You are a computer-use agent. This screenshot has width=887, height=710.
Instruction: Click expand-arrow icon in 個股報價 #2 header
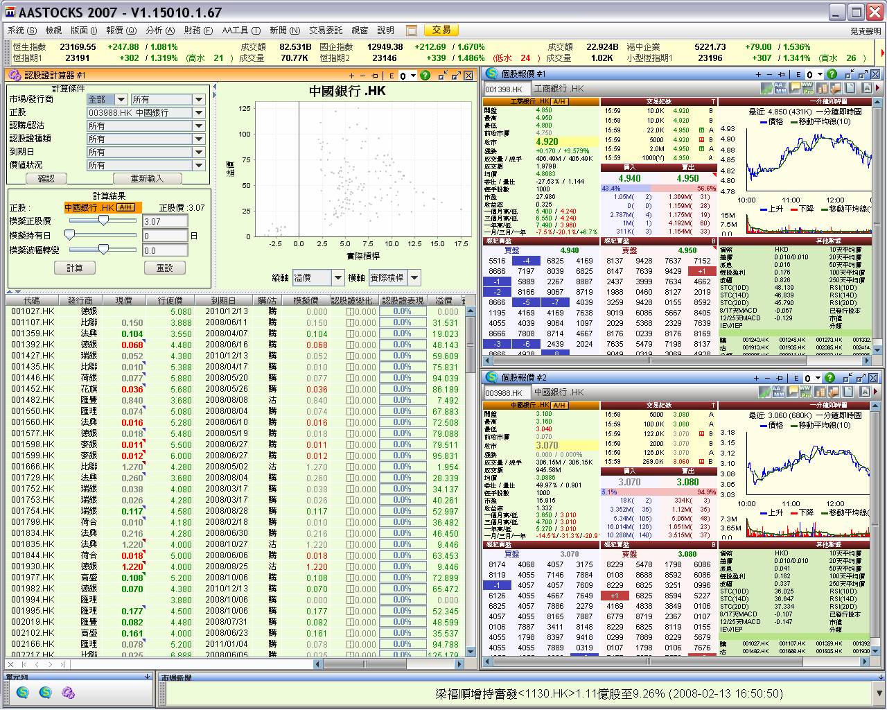862,377
